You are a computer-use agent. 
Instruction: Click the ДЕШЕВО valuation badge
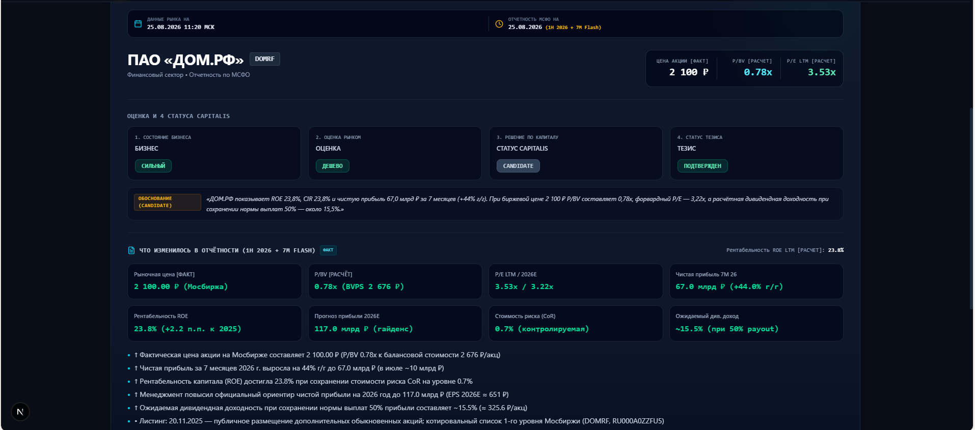pyautogui.click(x=333, y=166)
